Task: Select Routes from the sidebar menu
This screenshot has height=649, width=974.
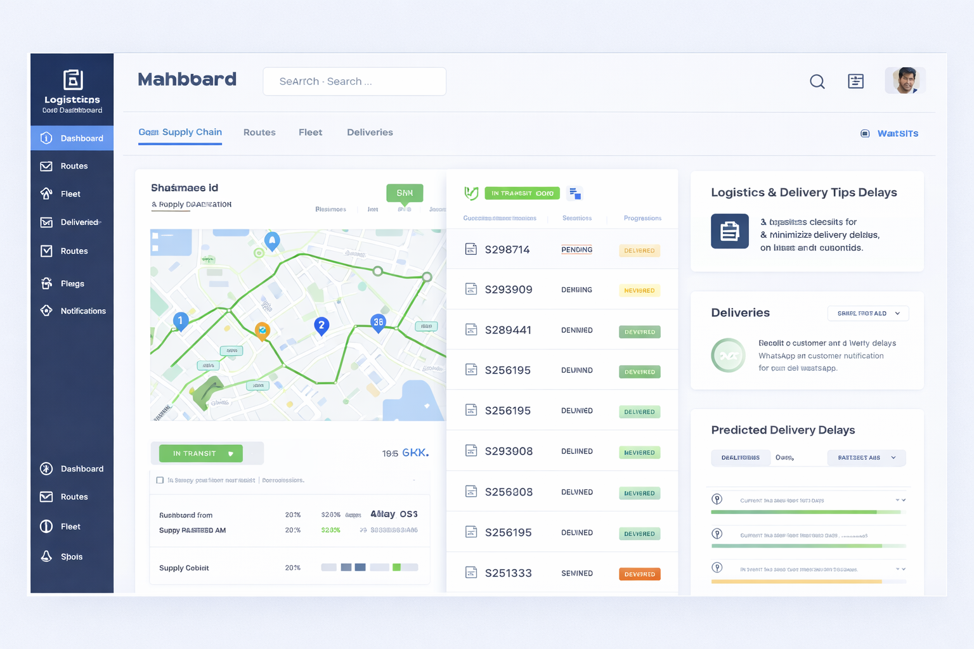Action: pyautogui.click(x=72, y=165)
